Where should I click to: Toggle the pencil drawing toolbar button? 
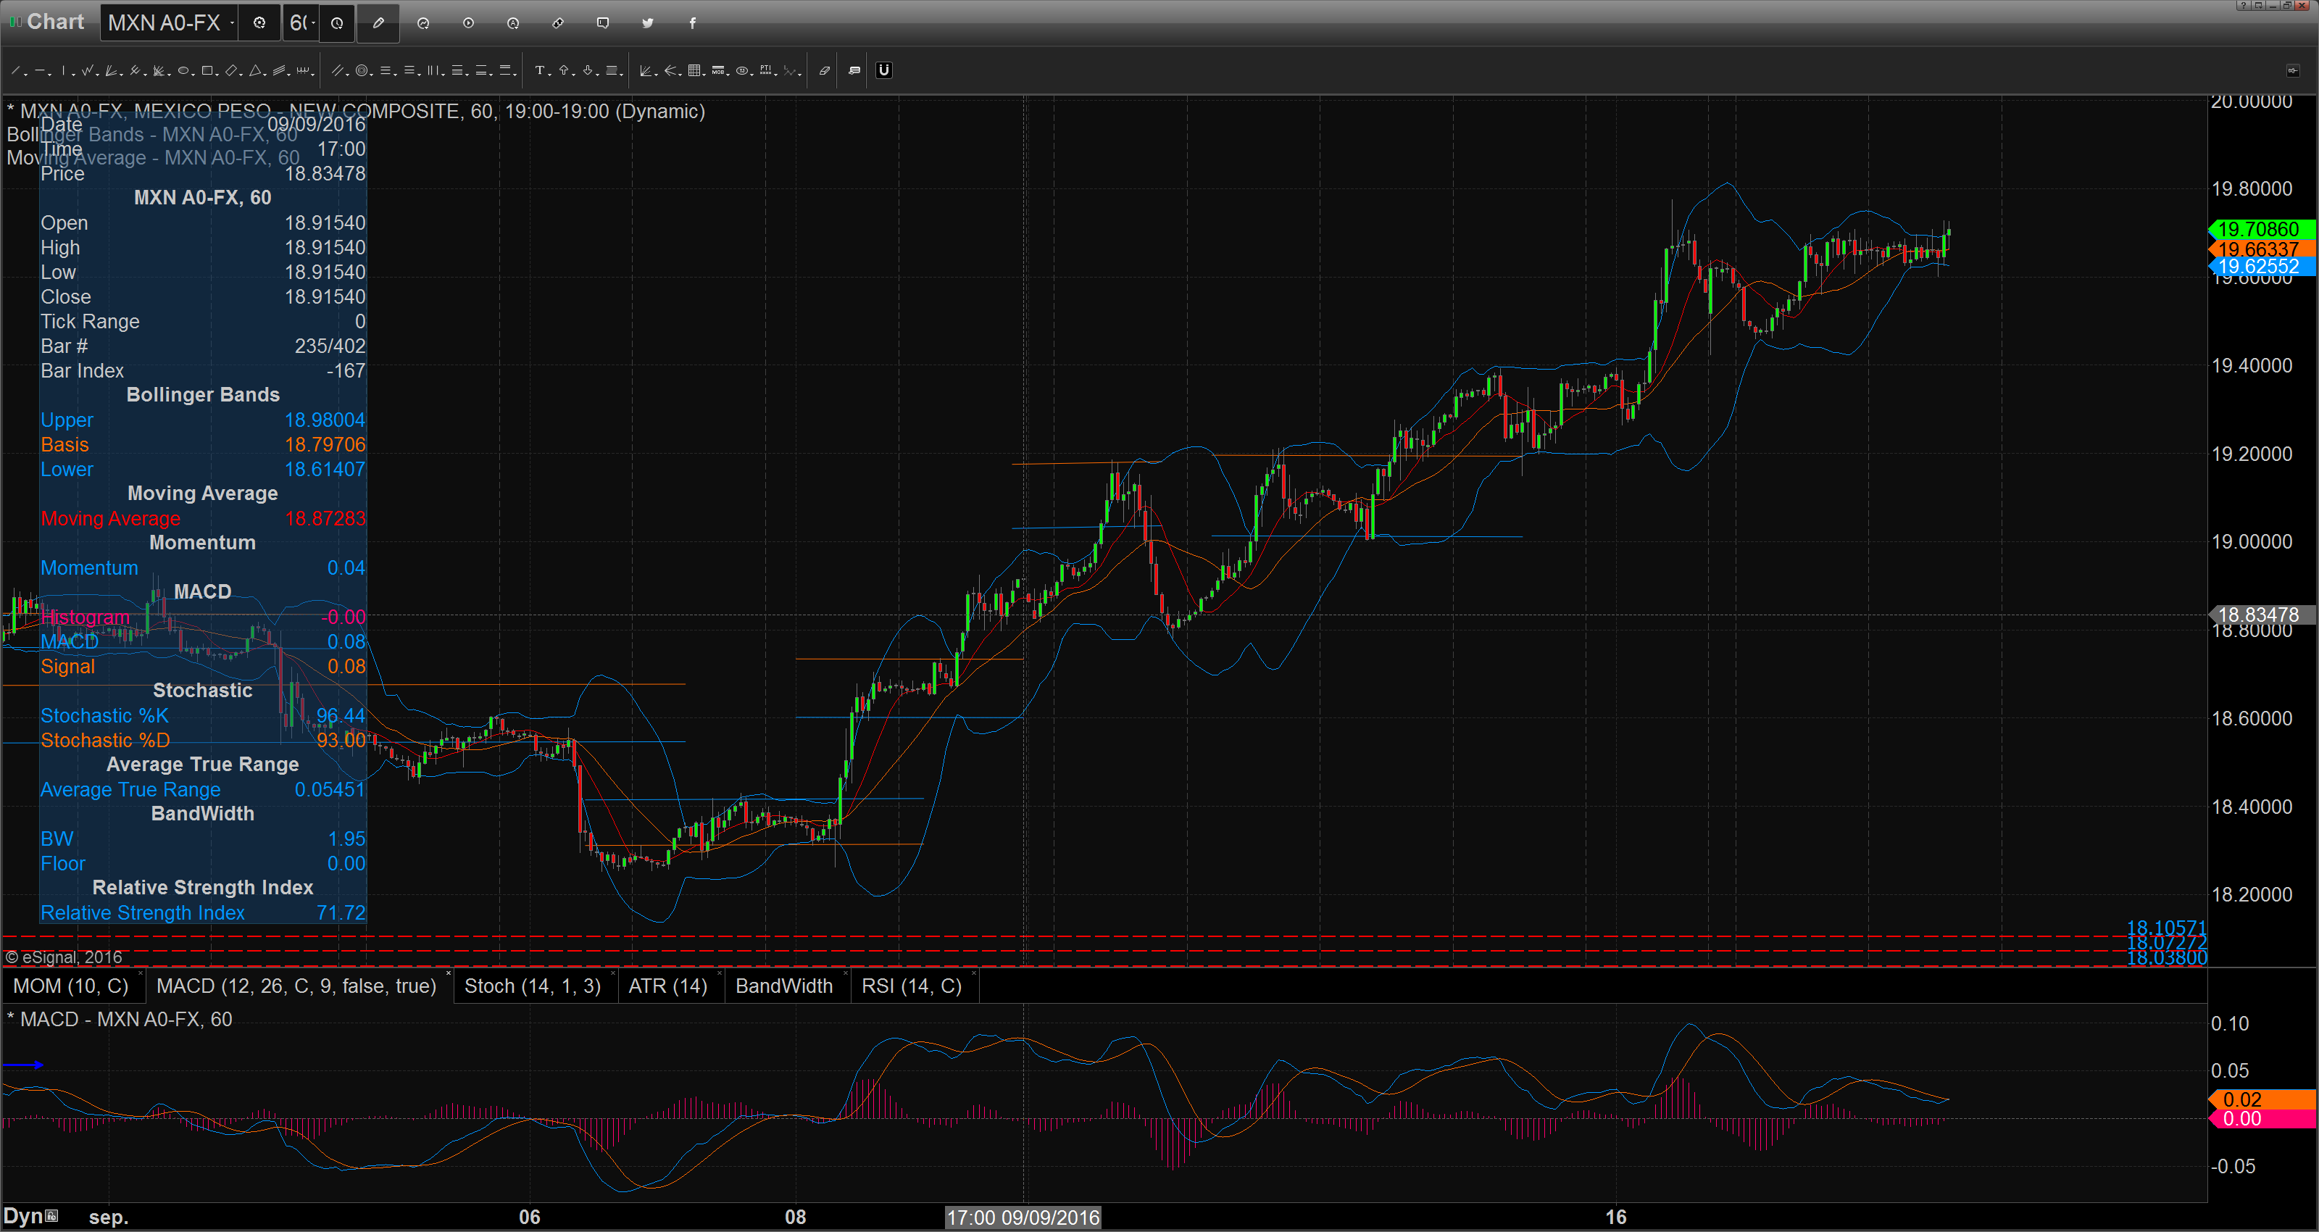point(378,23)
